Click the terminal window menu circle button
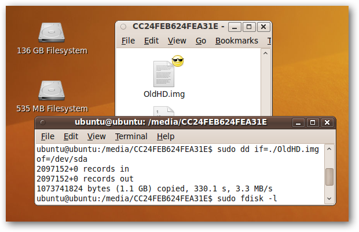This screenshot has height=232, width=359. pyautogui.click(x=43, y=122)
